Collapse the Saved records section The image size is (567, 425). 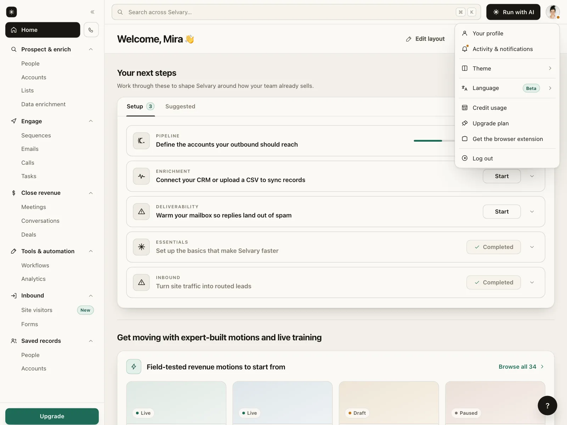coord(91,341)
